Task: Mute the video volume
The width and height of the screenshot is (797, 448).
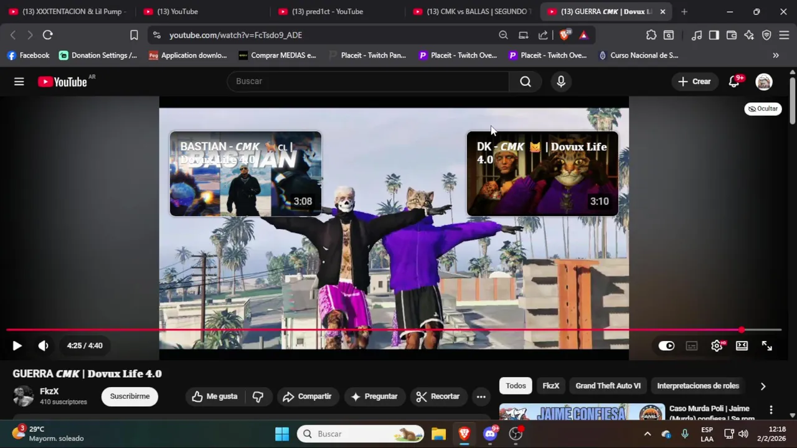Action: 43,346
